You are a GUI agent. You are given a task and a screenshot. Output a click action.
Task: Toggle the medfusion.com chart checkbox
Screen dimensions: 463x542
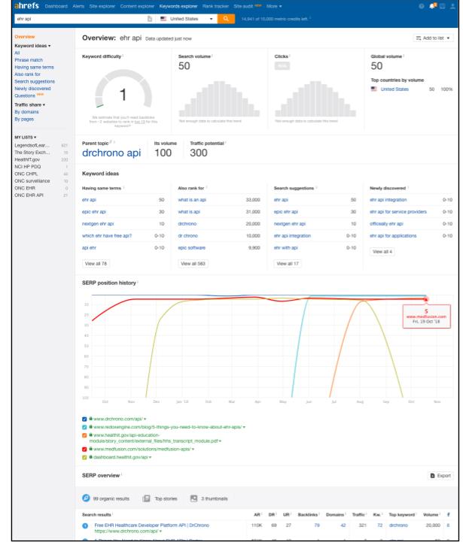tap(84, 450)
